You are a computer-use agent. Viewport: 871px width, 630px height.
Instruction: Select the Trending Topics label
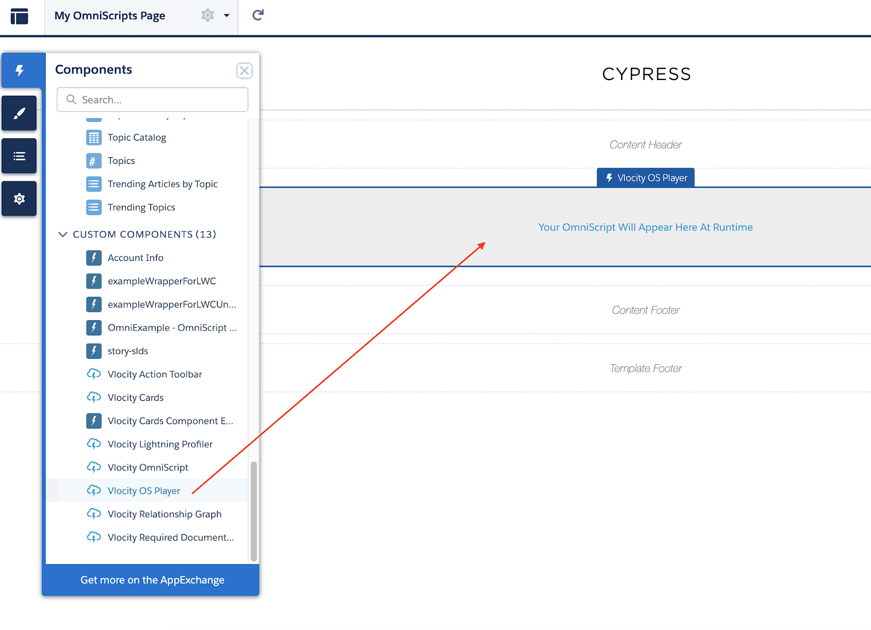pos(142,207)
